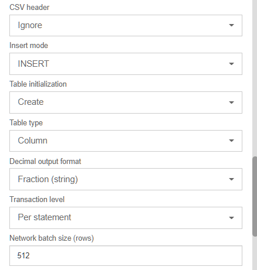257x270 pixels.
Task: Click the Insert mode label text
Action: pos(29,46)
